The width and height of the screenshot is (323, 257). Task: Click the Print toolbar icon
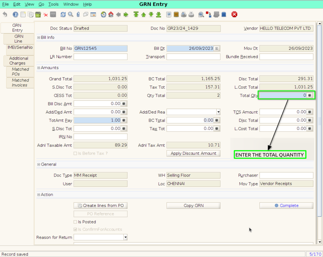191,15
